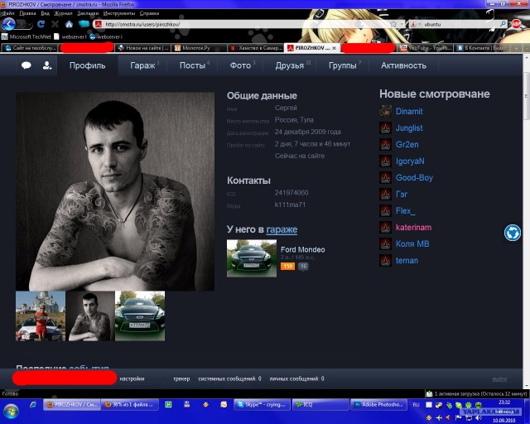Open the Справка menu
The width and height of the screenshot is (530, 424).
[149, 13]
